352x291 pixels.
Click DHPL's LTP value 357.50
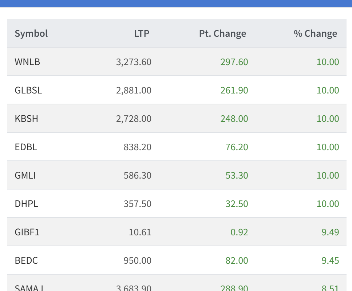[x=137, y=204]
